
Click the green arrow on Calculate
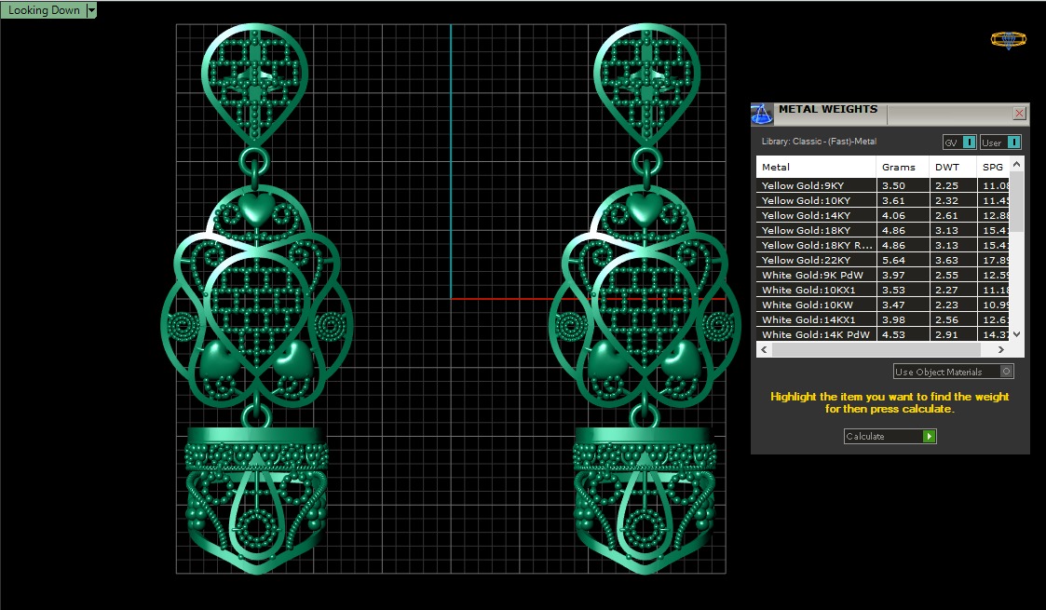[930, 436]
